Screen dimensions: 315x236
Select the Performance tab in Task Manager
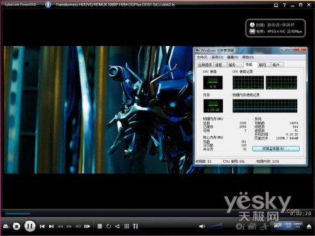pyautogui.click(x=250, y=64)
